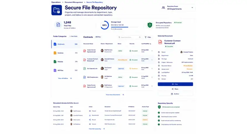Open row menu for Master Service Agreement.pdf

(152, 86)
